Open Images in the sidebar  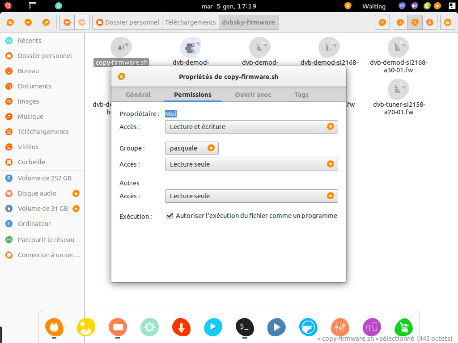pos(42,101)
